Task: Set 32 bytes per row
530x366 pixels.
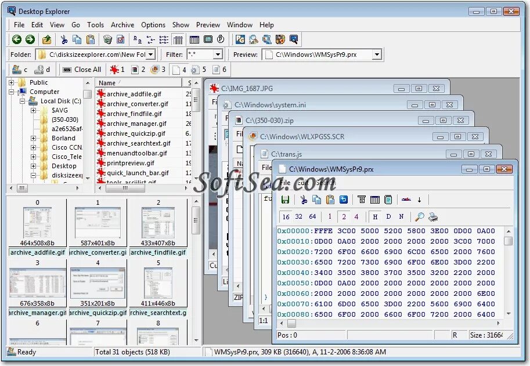Action: 299,217
